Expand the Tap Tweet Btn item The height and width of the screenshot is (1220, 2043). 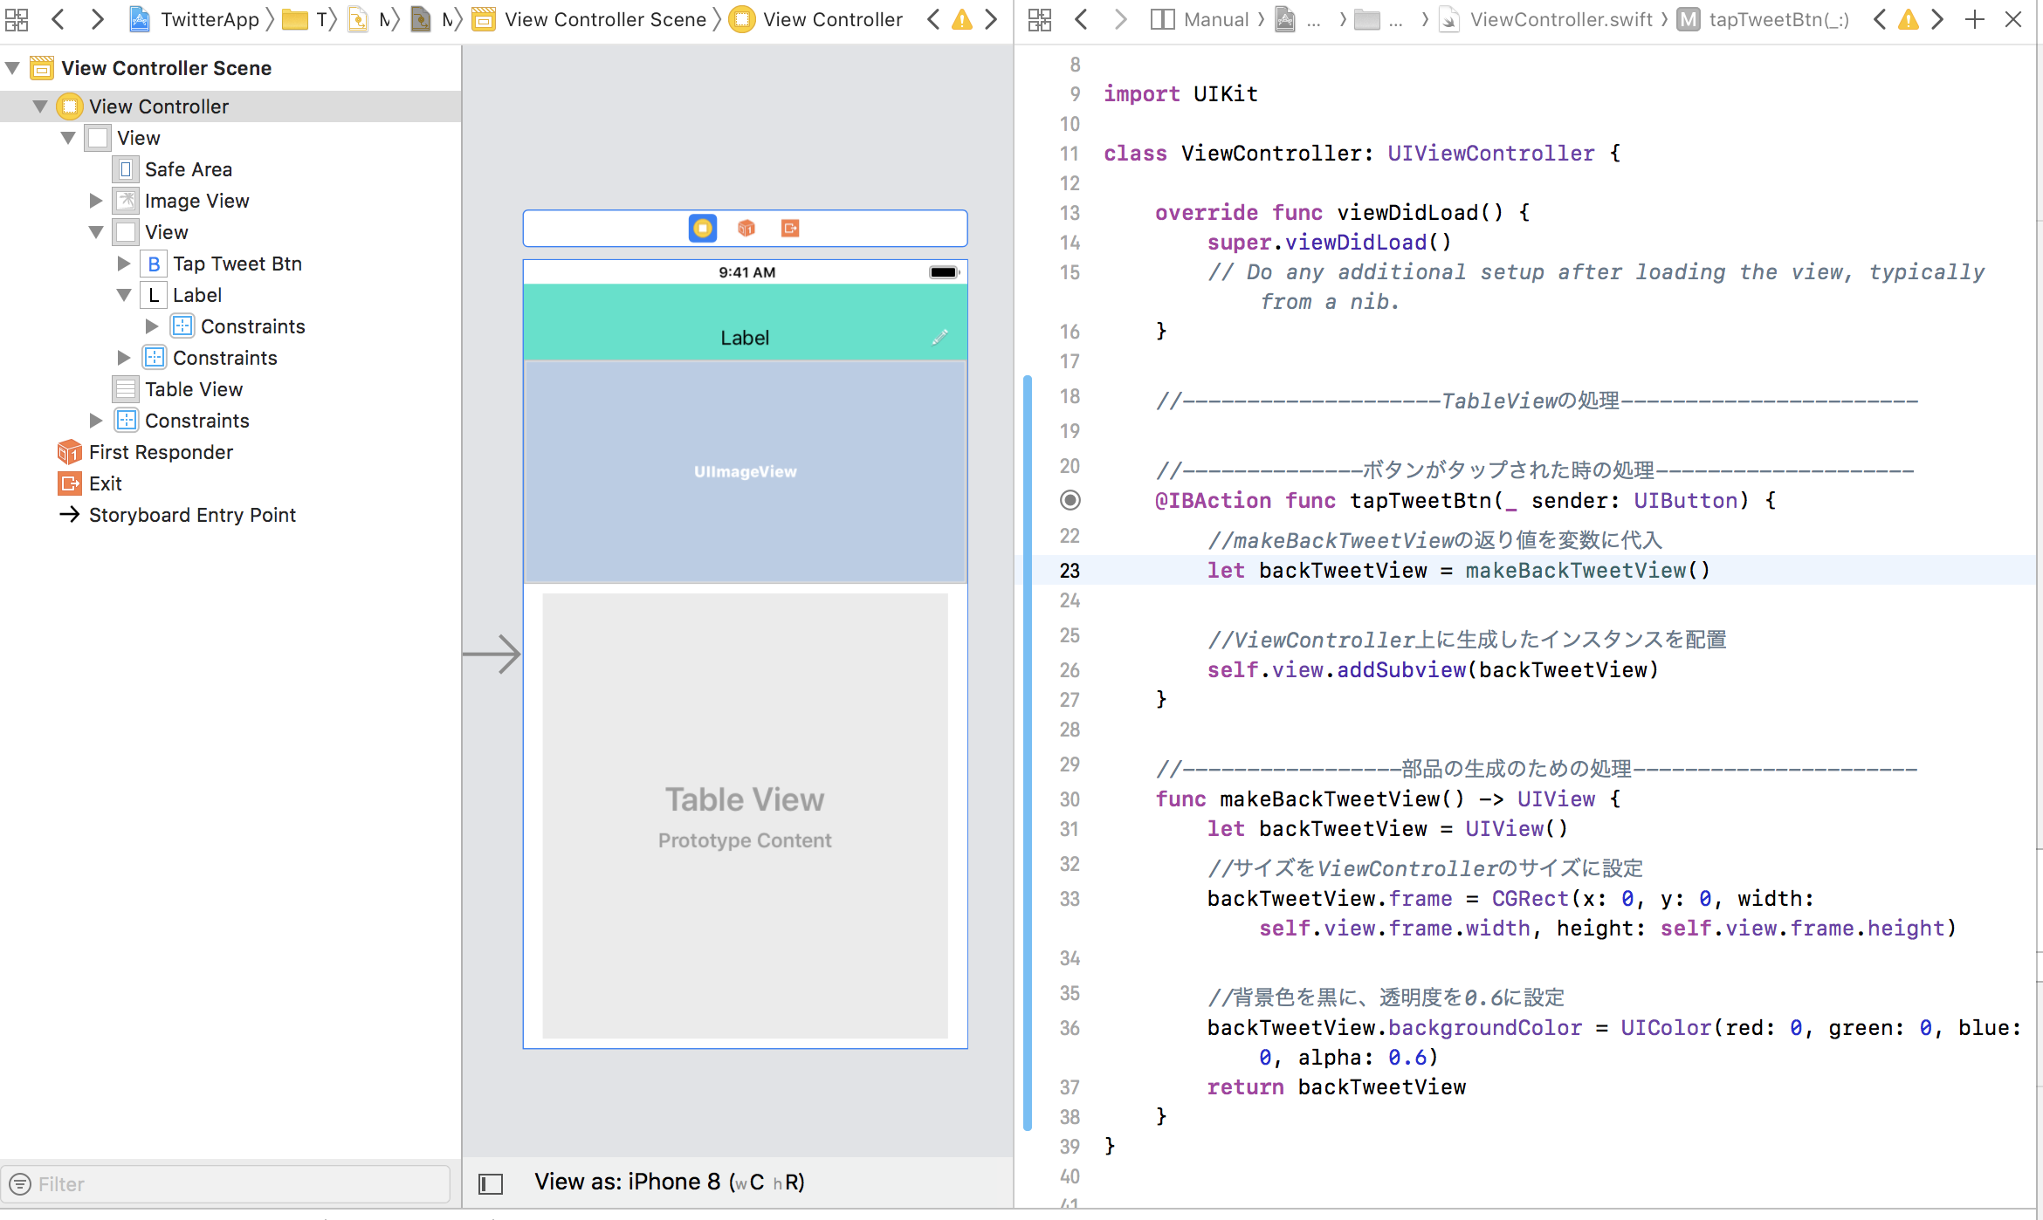coord(122,263)
